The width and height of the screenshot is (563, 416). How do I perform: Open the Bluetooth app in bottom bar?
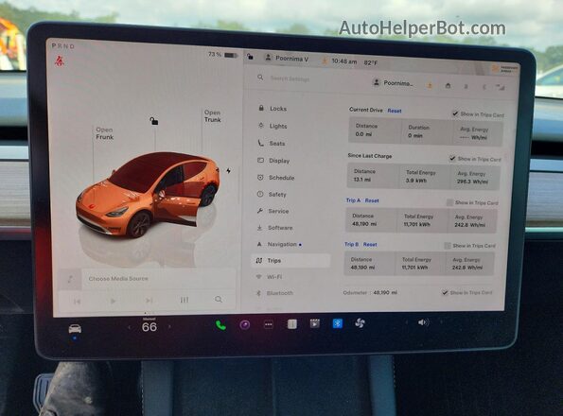pyautogui.click(x=338, y=323)
